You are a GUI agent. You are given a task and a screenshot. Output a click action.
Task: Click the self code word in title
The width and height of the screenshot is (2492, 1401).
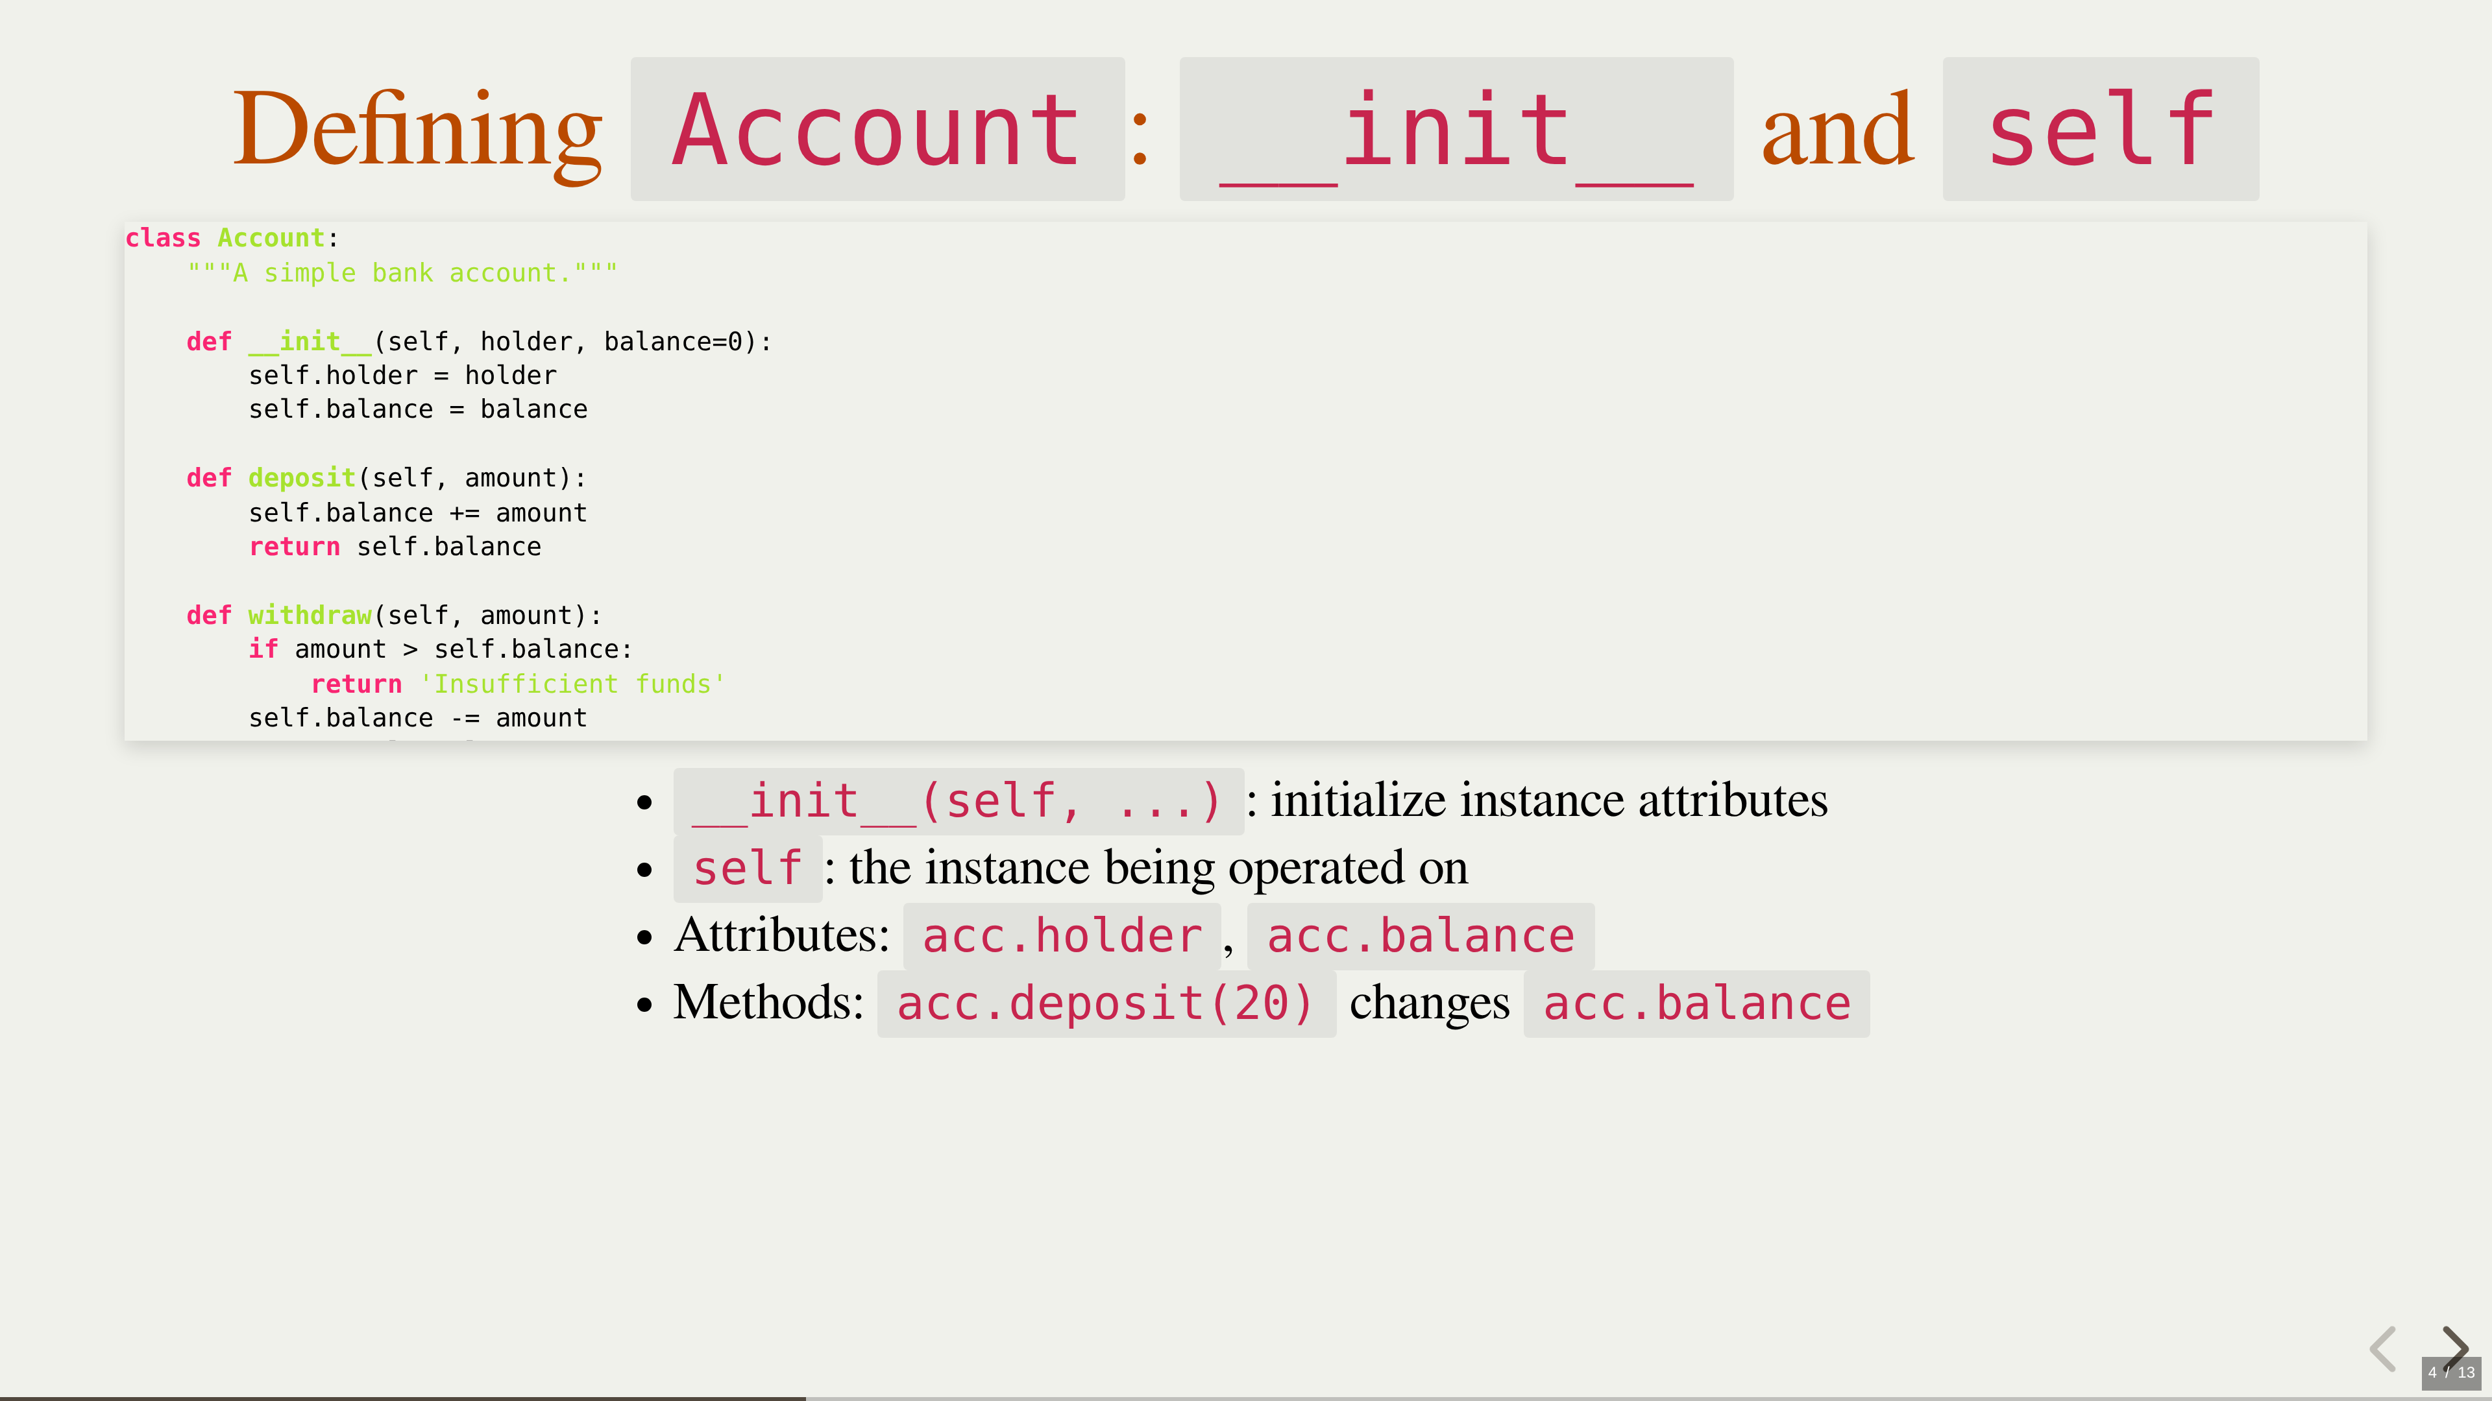2100,128
